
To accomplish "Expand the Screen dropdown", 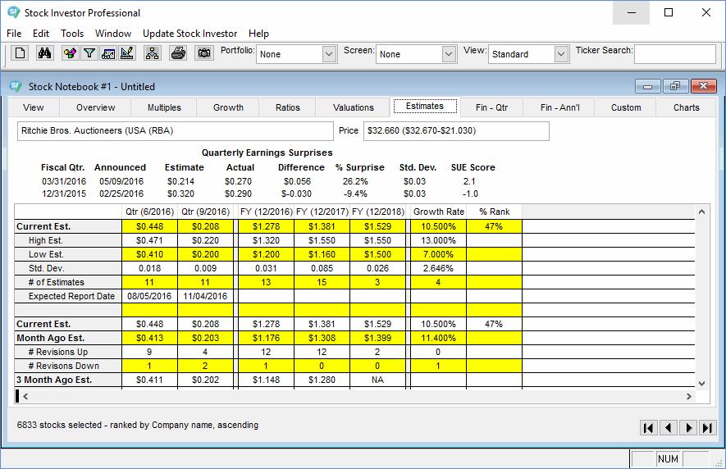I will 448,54.
